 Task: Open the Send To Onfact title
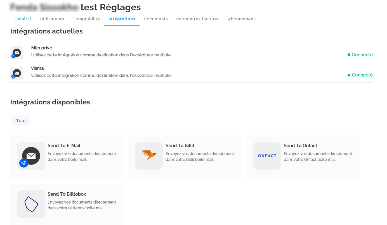click(x=300, y=145)
